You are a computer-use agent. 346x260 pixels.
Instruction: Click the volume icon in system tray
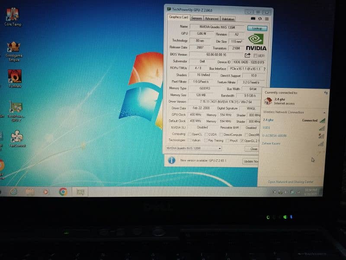coord(286,192)
